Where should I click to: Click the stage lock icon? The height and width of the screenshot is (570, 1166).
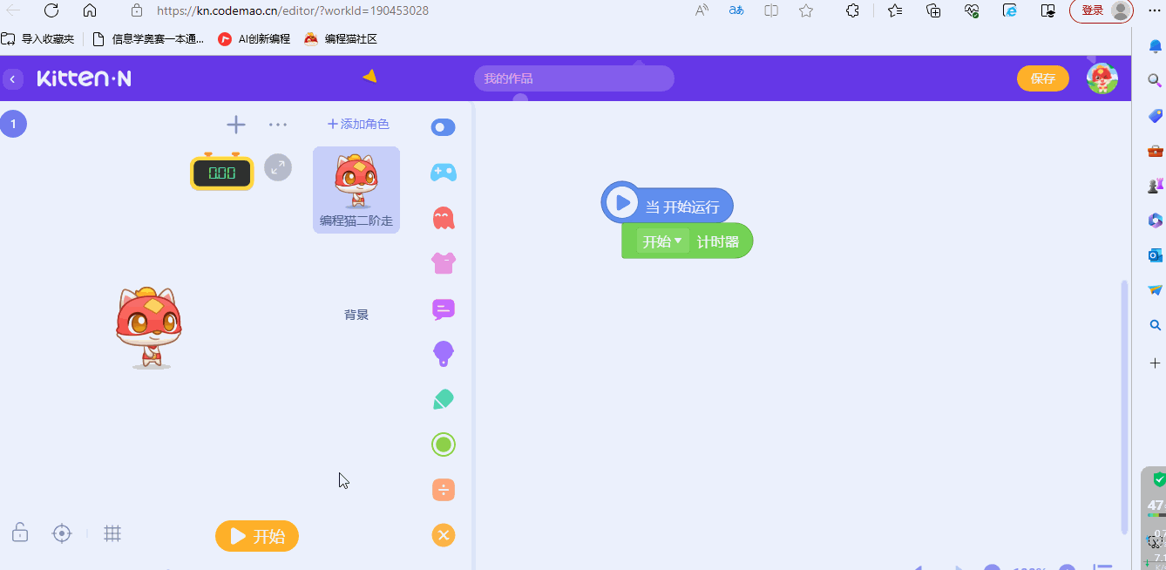[20, 533]
